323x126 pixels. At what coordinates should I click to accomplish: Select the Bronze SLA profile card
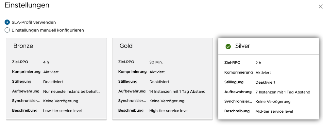pos(57,78)
